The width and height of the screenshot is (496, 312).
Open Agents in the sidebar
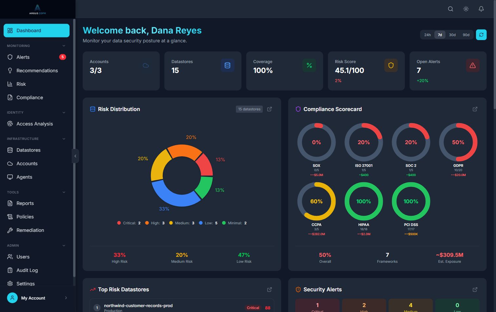point(36,177)
